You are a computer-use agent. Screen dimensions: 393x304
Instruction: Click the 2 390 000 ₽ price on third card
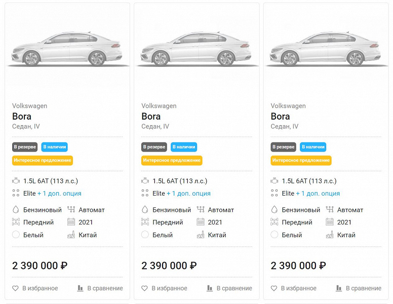point(298,265)
